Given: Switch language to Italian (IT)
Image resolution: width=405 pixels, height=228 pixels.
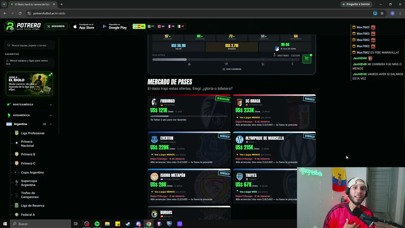Looking at the screenshot, I should pos(181,26).
